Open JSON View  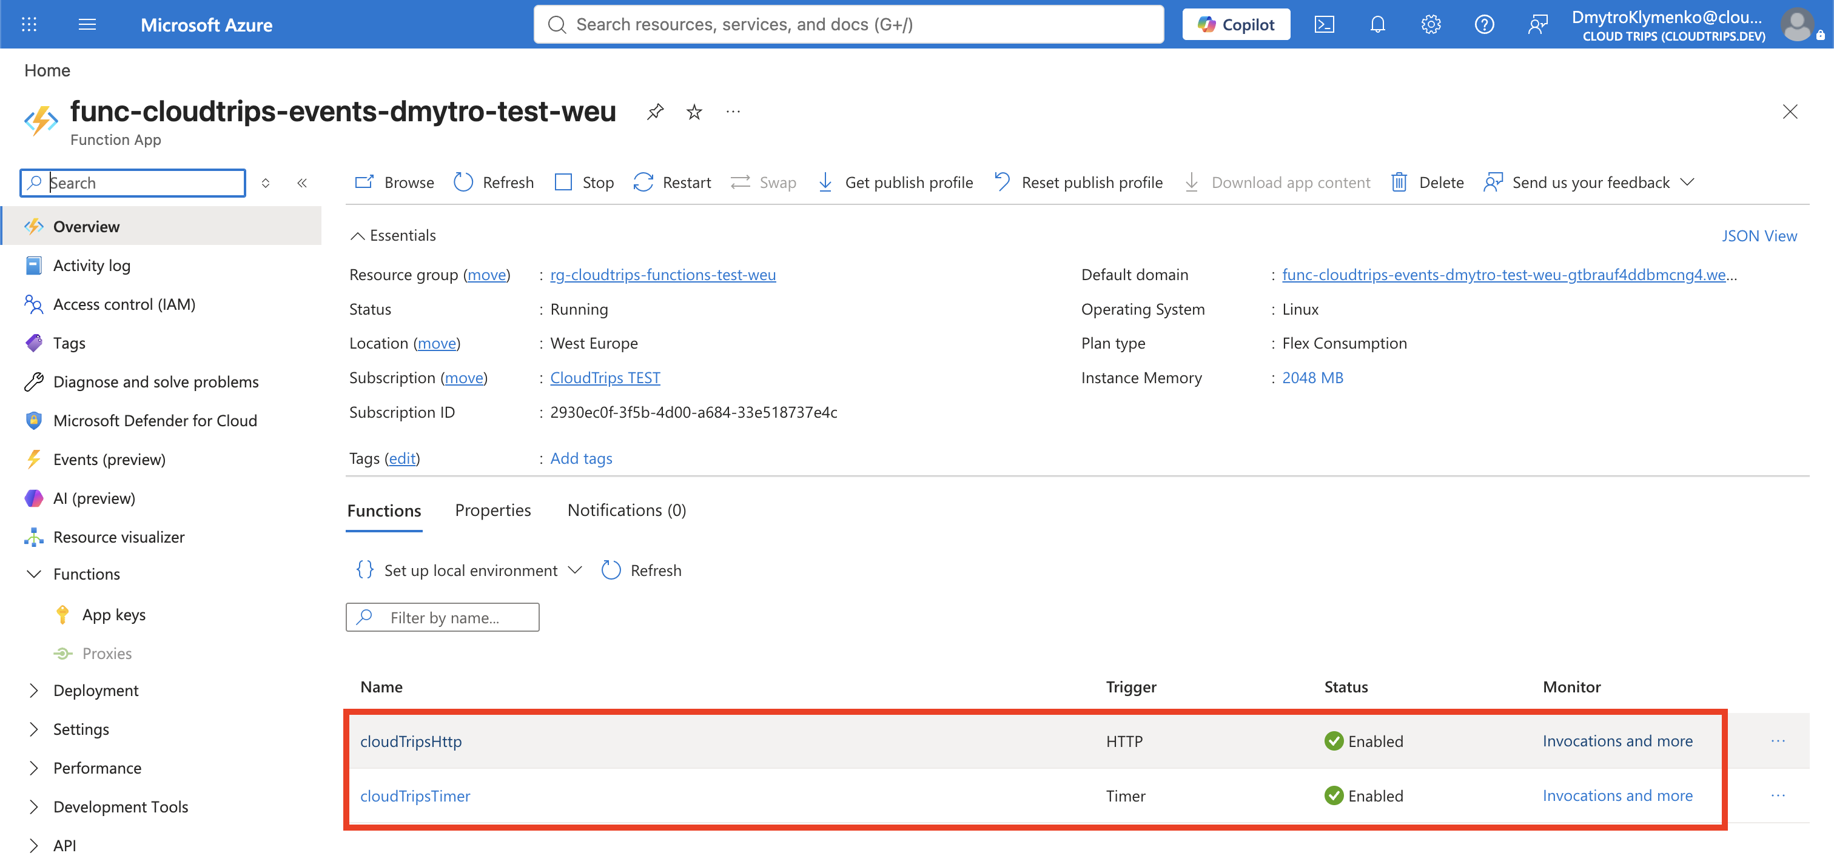pos(1759,236)
